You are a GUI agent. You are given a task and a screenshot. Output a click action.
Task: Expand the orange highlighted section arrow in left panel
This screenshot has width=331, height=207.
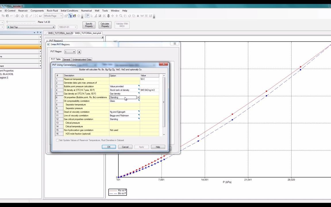coord(40,47)
